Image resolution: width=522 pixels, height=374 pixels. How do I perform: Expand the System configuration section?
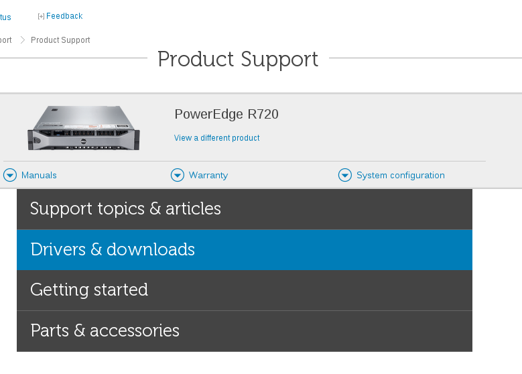point(401,175)
